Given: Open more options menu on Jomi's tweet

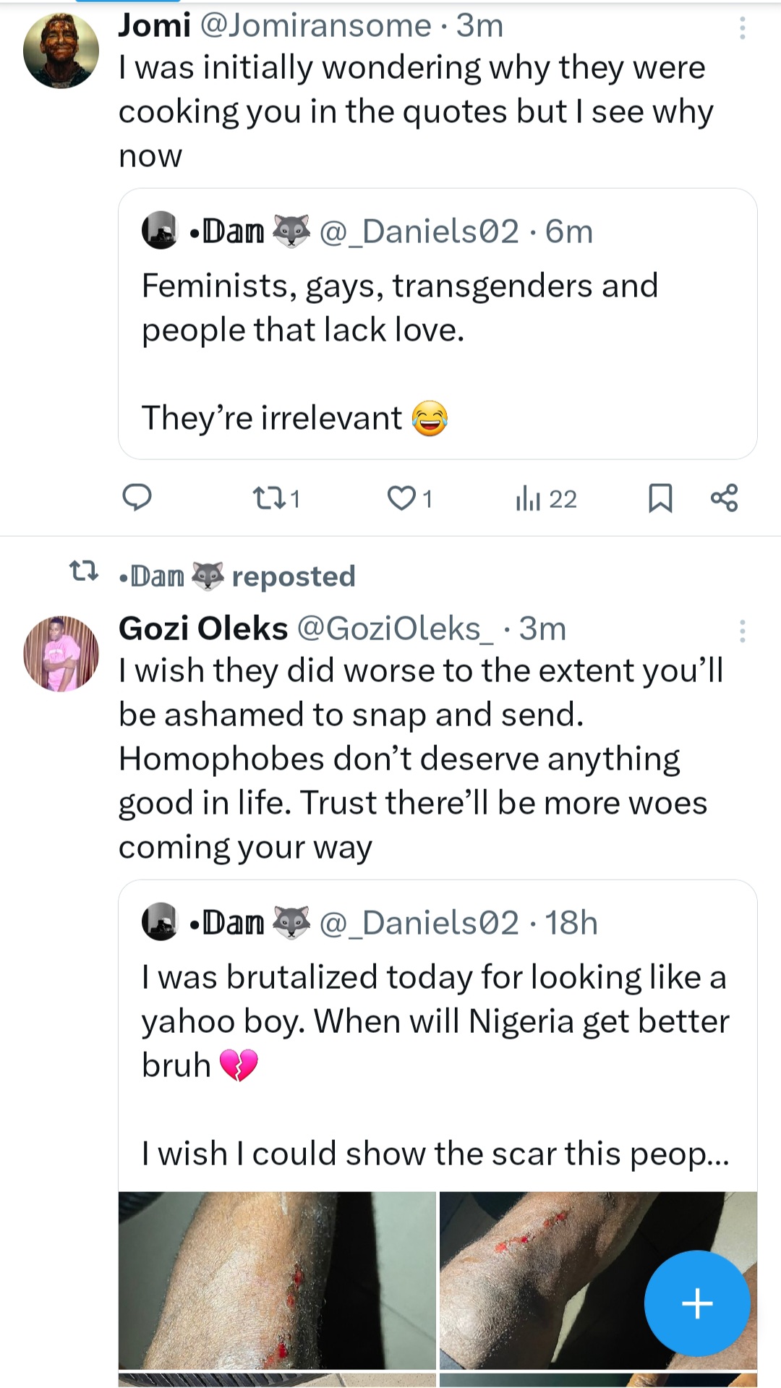Looking at the screenshot, I should pyautogui.click(x=742, y=28).
